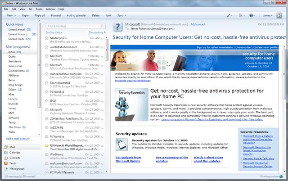
Task: Open the Menus icon in toolbar
Action: 240,16
